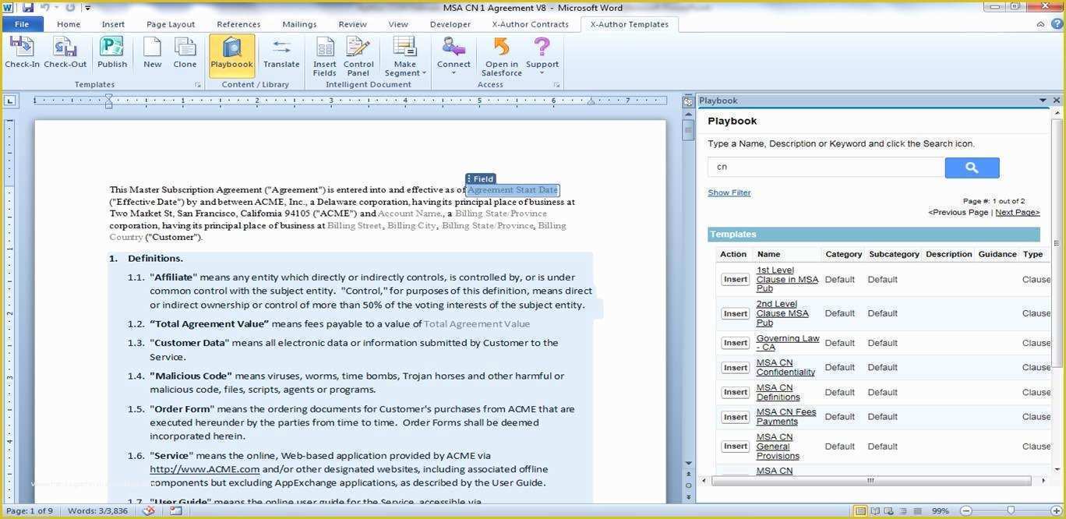Go to Previous Page in Playbook
This screenshot has height=519, width=1066.
[x=958, y=212]
